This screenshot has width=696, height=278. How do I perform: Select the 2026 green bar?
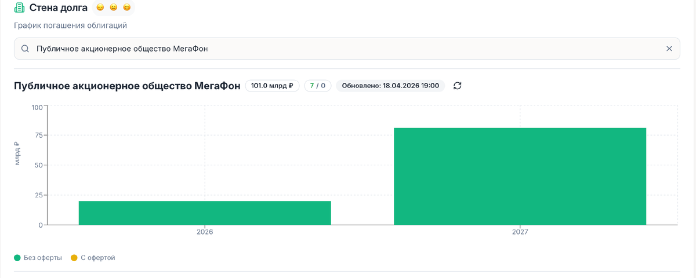[x=205, y=213]
